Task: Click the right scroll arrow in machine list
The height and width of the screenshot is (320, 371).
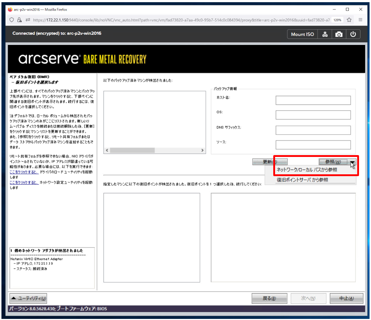Action: tap(202, 150)
